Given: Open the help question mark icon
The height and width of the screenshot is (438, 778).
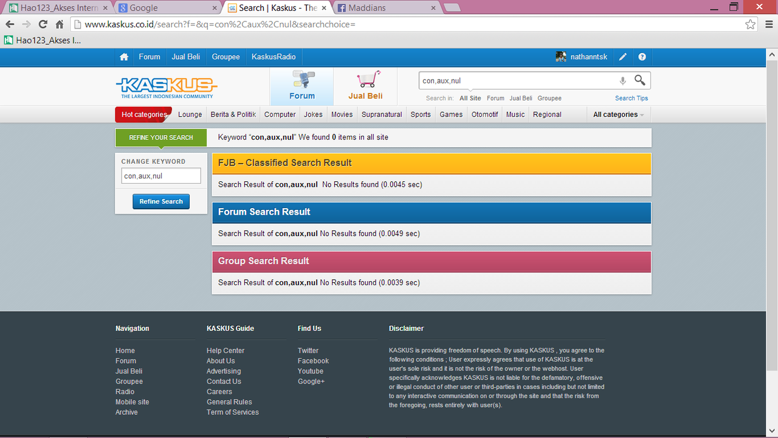Looking at the screenshot, I should tap(642, 57).
